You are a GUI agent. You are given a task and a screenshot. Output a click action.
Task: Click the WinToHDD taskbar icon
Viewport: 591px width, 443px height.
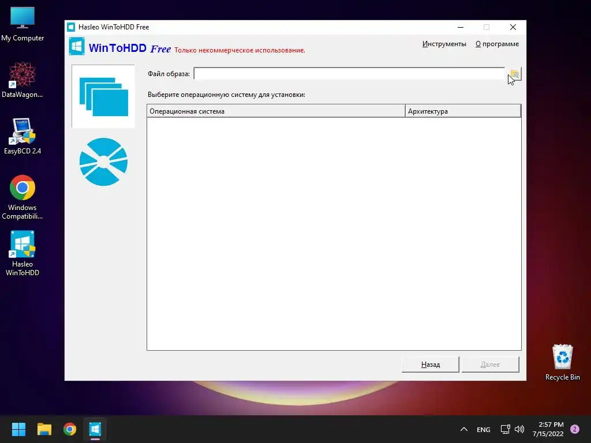coord(95,429)
